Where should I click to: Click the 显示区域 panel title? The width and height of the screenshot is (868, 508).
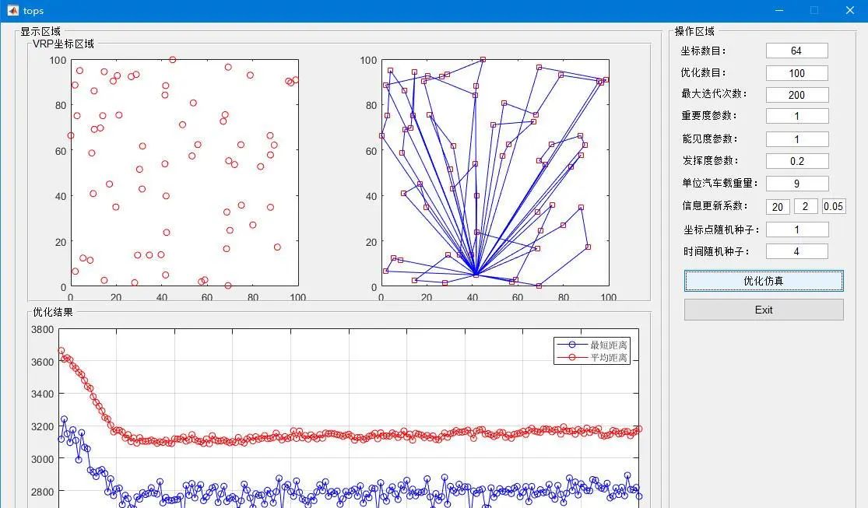[x=40, y=32]
